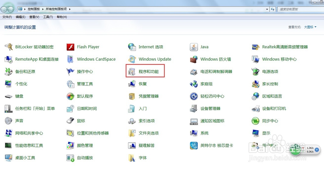This screenshot has height=169, width=324.
Task: Open 区域和语言 globe icon
Action: click(x=256, y=96)
